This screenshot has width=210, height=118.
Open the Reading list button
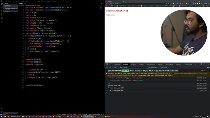tap(206, 6)
